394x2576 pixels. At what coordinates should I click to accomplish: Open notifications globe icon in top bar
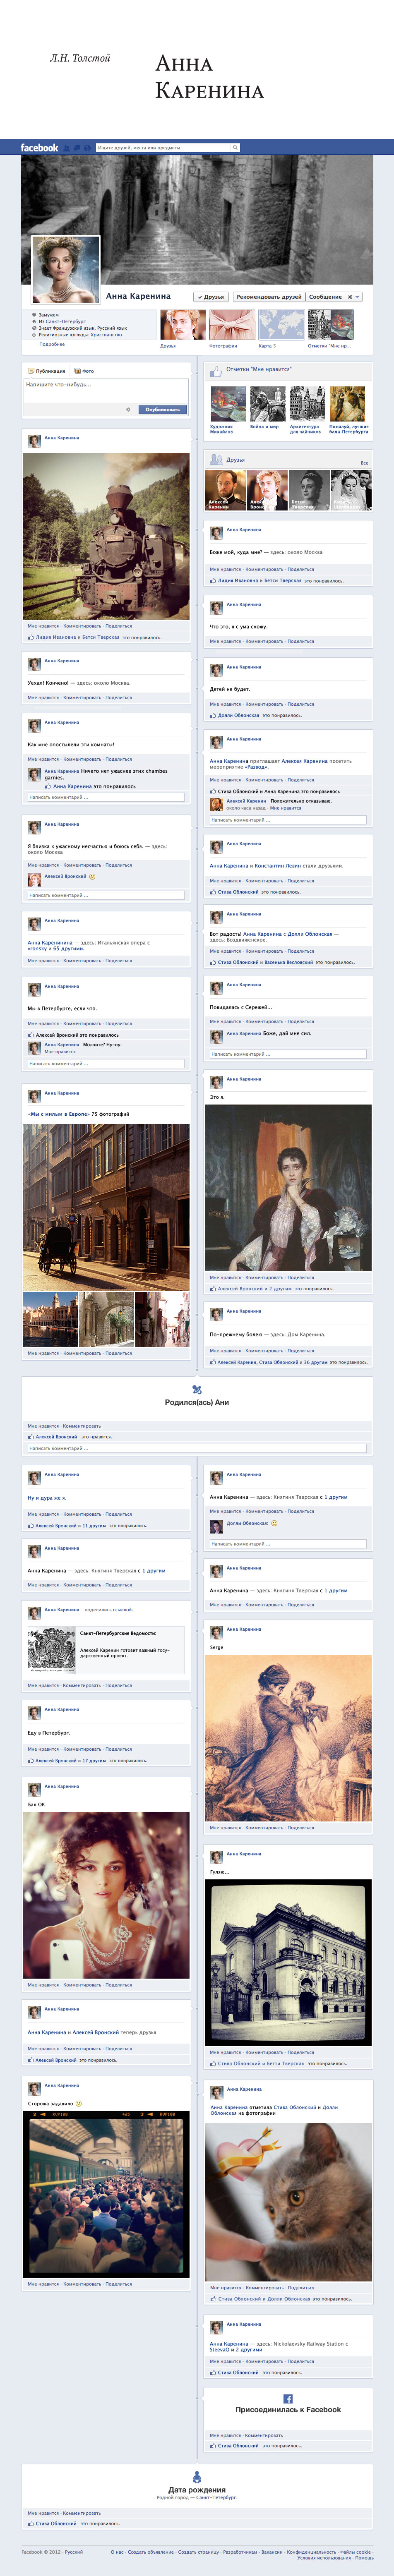tap(87, 148)
